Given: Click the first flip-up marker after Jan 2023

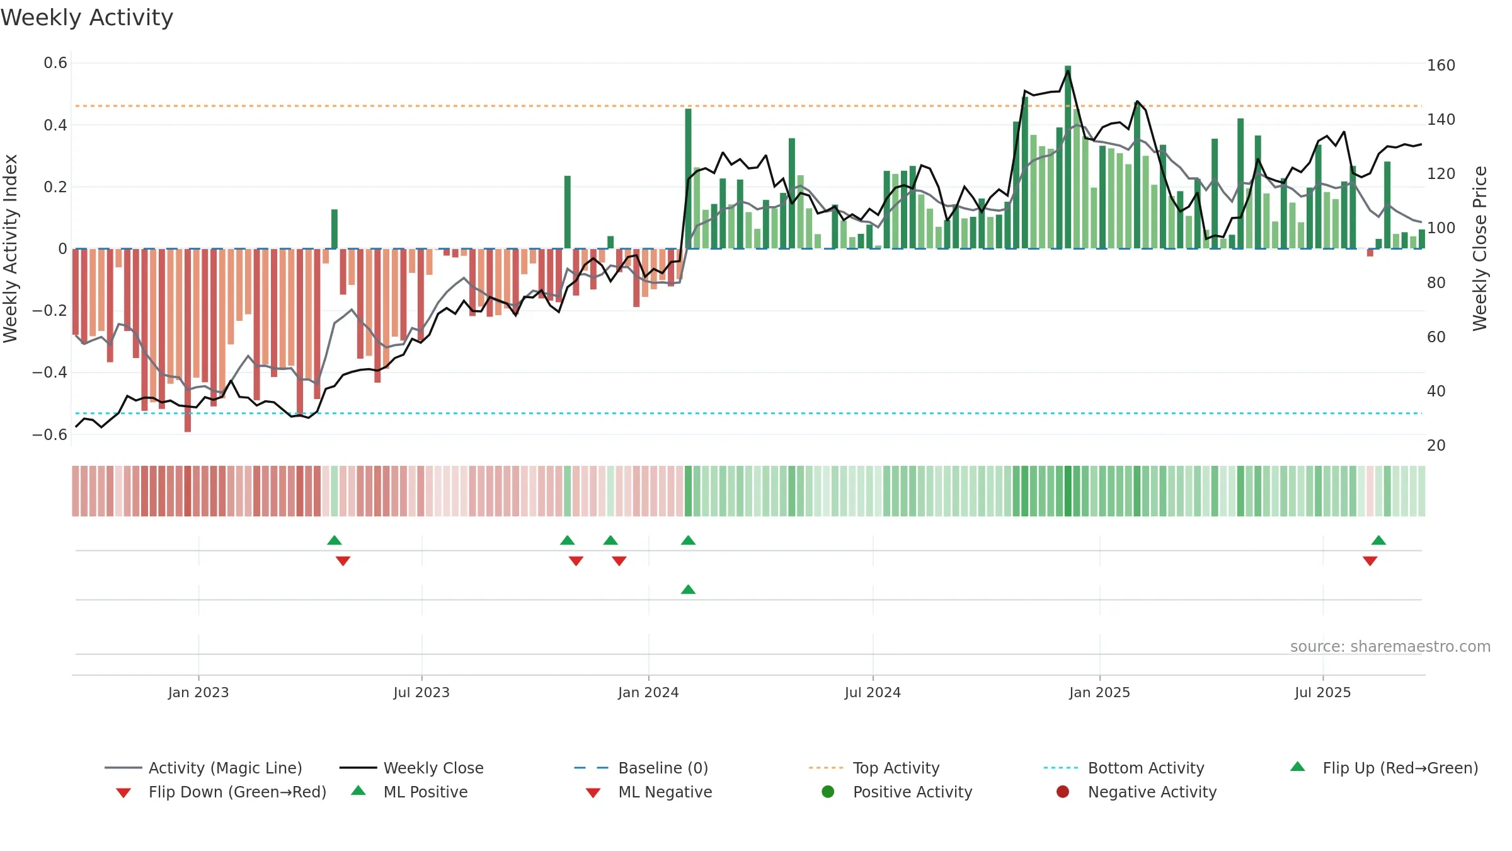Looking at the screenshot, I should [x=335, y=540].
